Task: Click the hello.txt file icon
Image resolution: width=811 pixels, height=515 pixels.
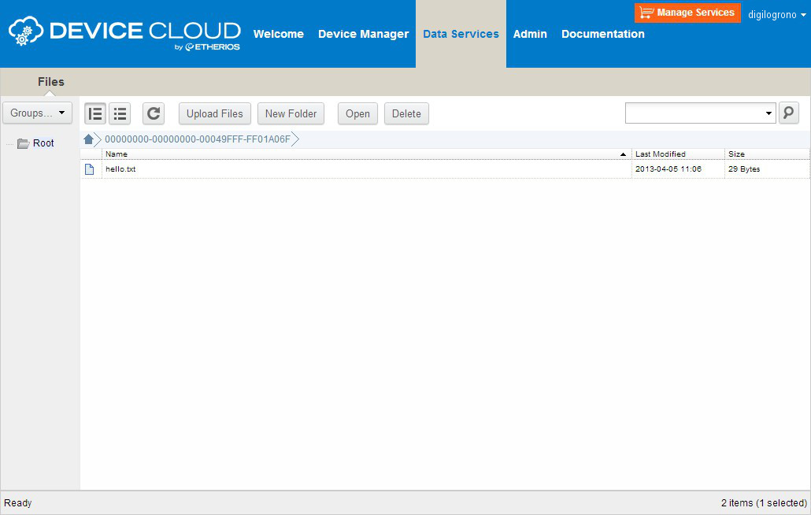Action: click(x=90, y=169)
